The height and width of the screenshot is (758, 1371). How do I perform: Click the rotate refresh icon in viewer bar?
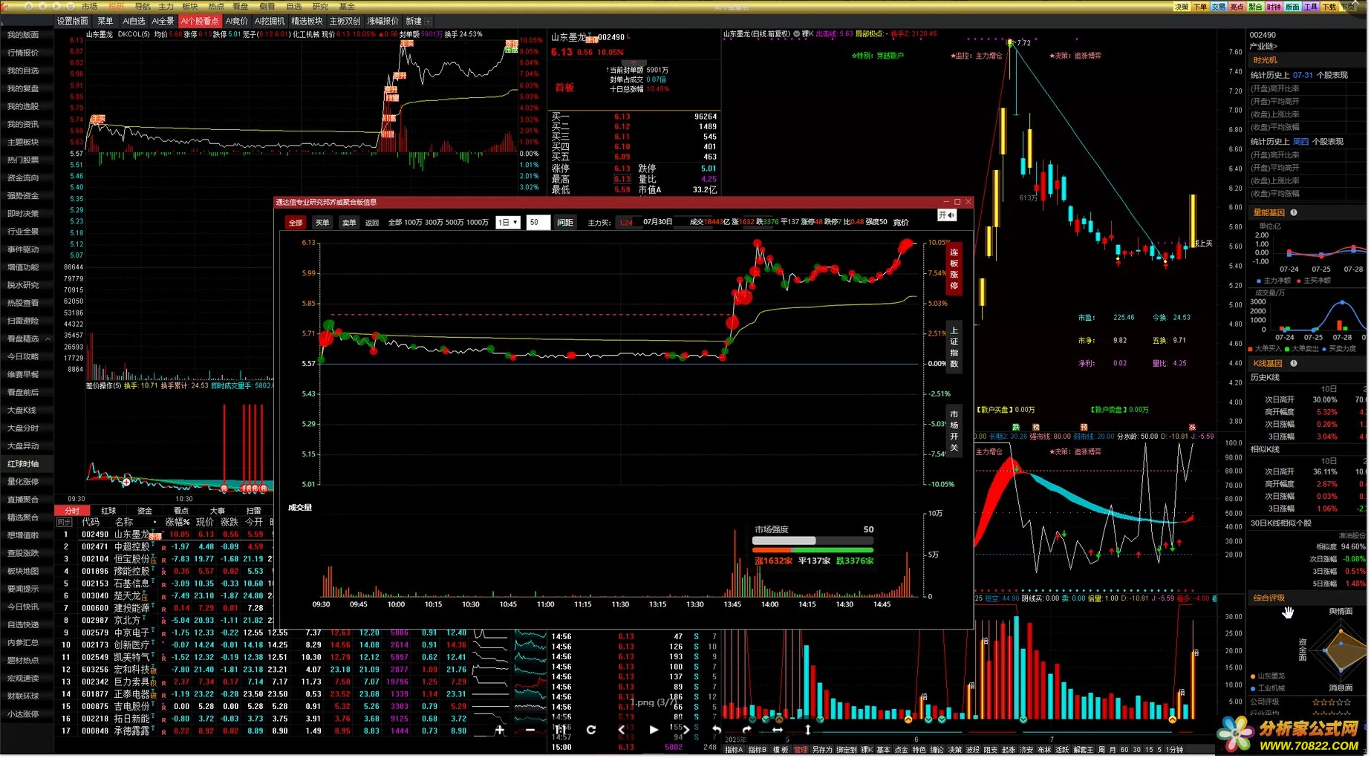point(593,731)
